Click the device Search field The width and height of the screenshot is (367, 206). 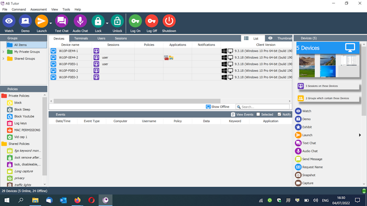(x=263, y=107)
